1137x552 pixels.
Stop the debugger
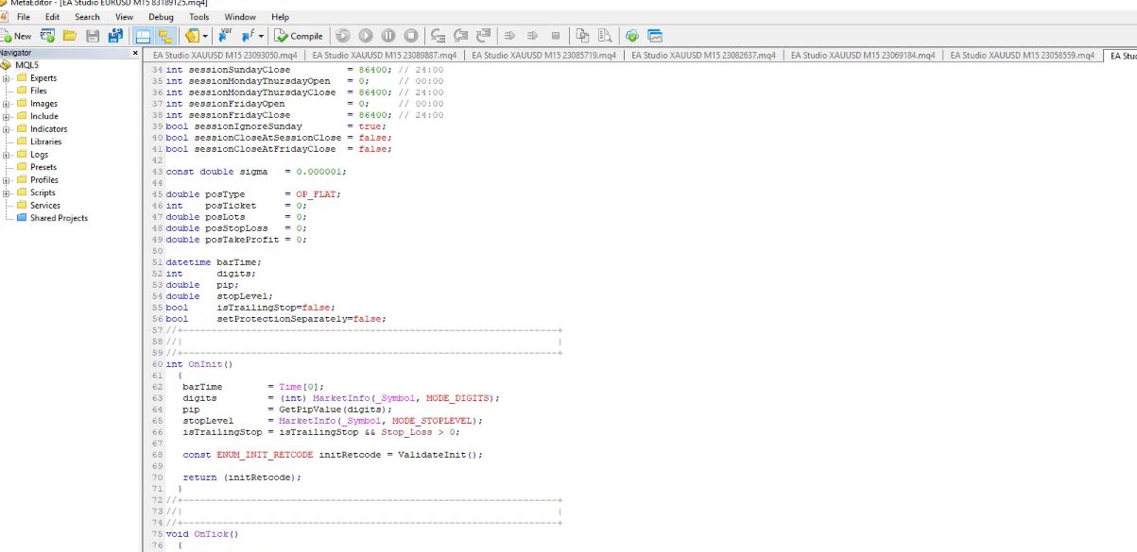[x=410, y=35]
